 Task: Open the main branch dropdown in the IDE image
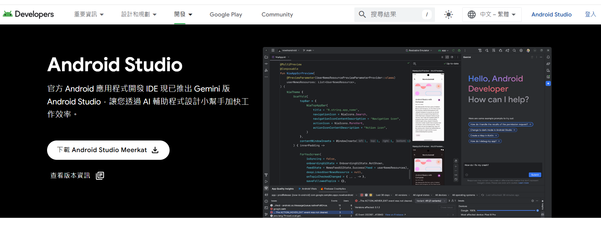[309, 50]
